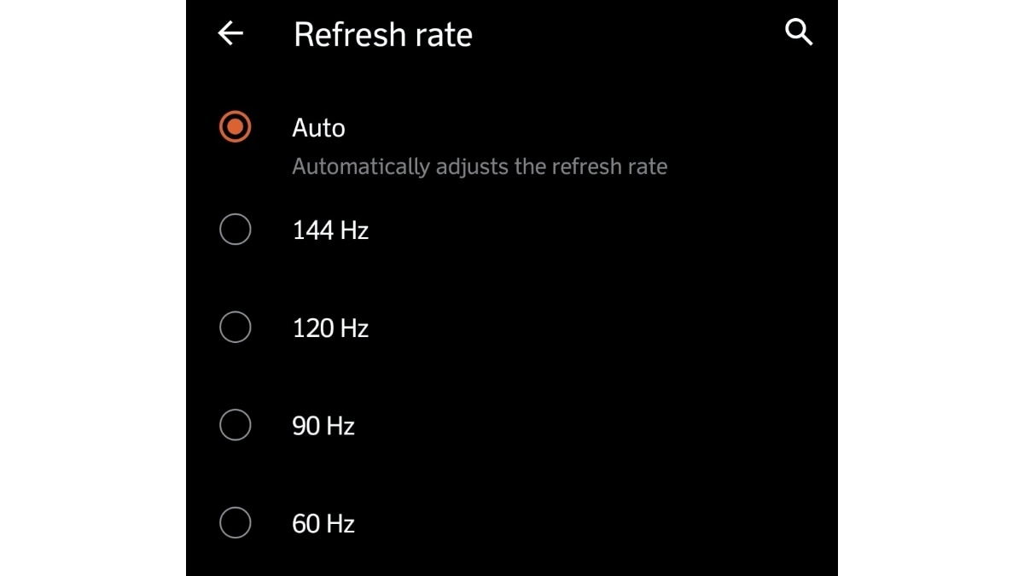
Task: Choose the empty circle beside 90 Hz
Action: (x=235, y=425)
